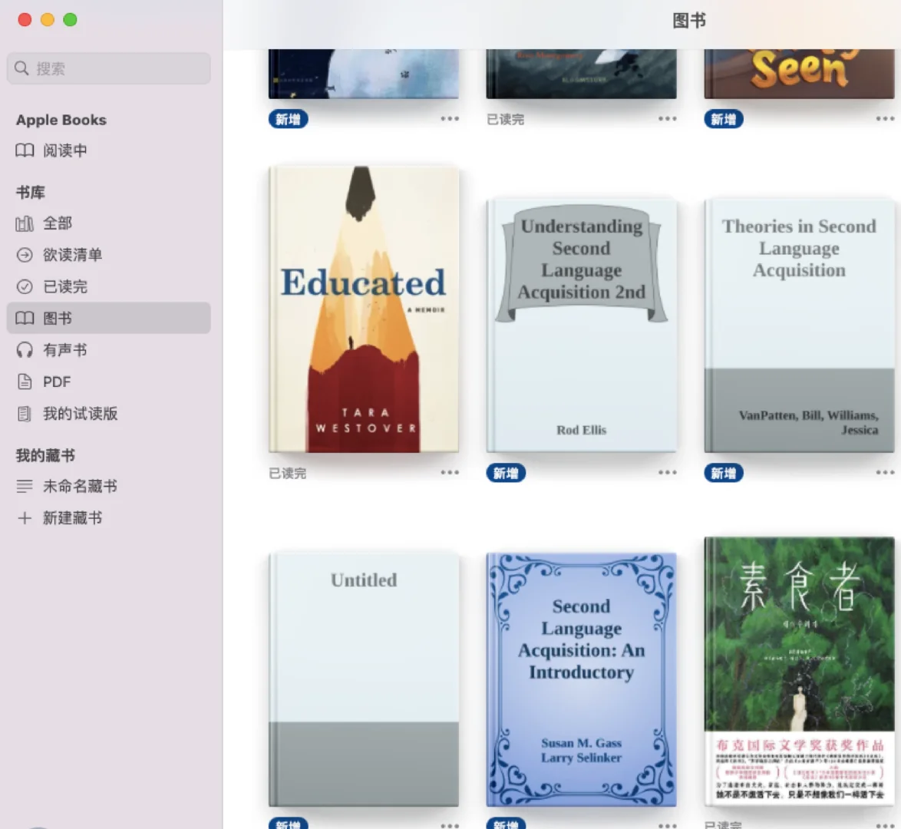Open Understanding Second Language Acquisition 2nd book
The width and height of the screenshot is (901, 829).
tap(582, 325)
